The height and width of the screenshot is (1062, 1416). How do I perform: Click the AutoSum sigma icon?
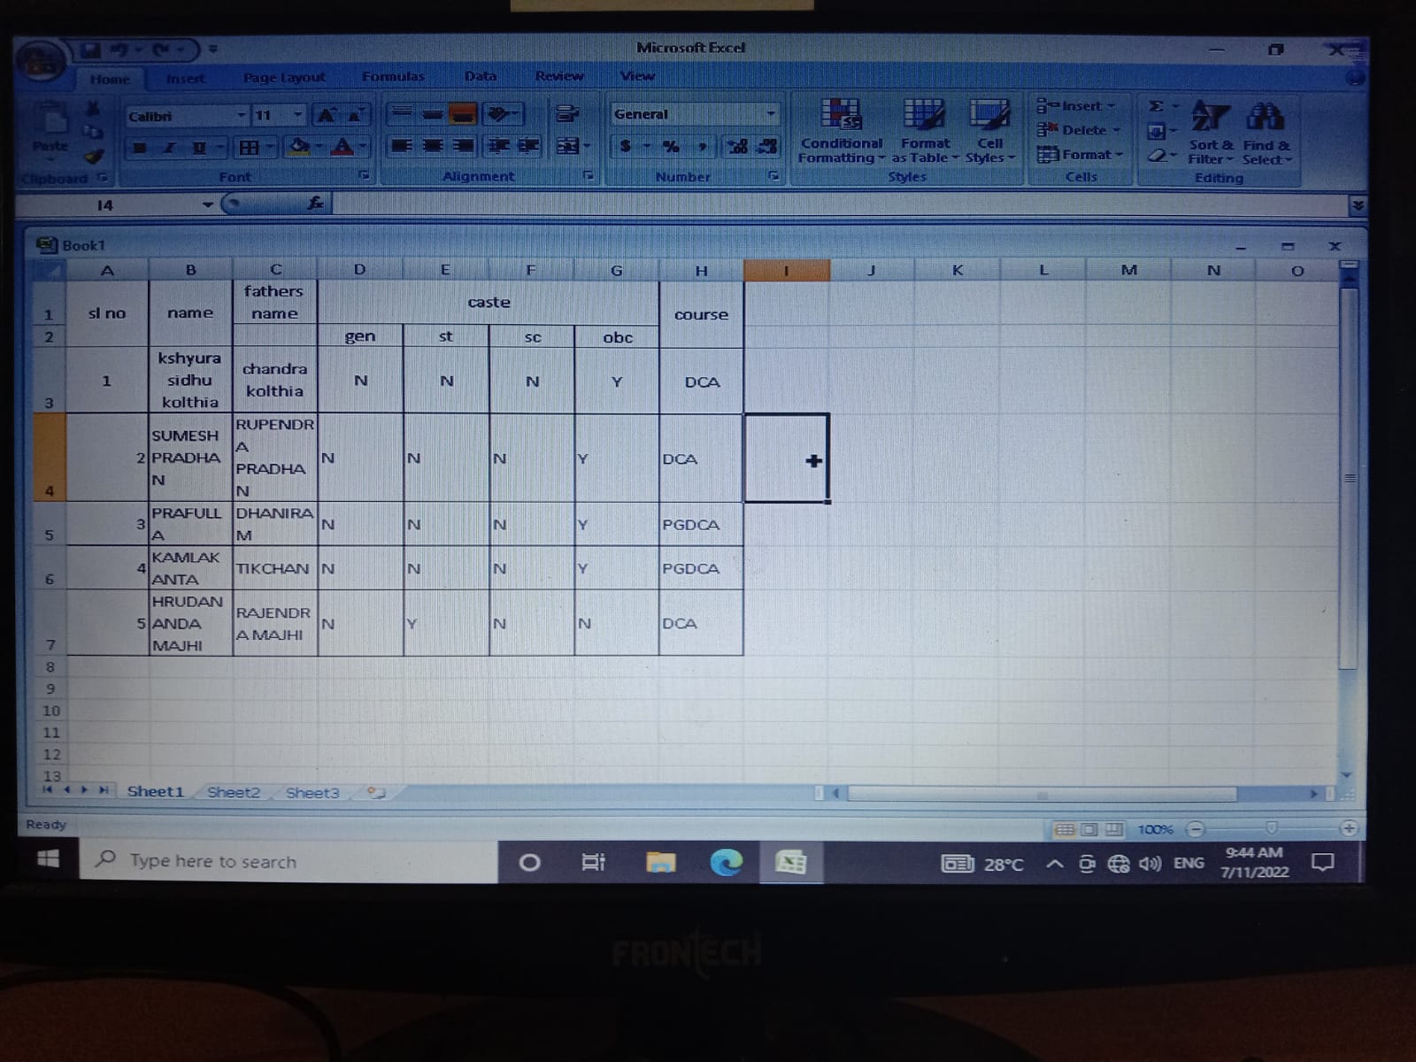(x=1156, y=106)
